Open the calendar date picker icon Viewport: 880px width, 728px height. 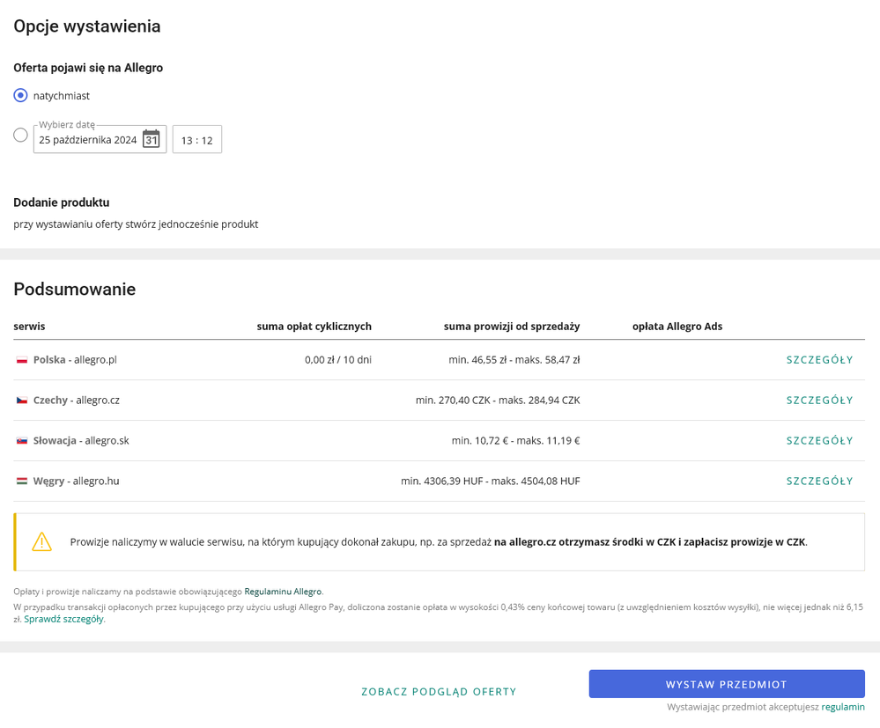coord(151,139)
